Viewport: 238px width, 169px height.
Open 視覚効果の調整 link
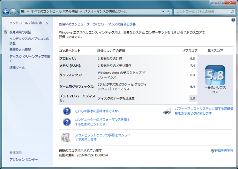coord(20,32)
